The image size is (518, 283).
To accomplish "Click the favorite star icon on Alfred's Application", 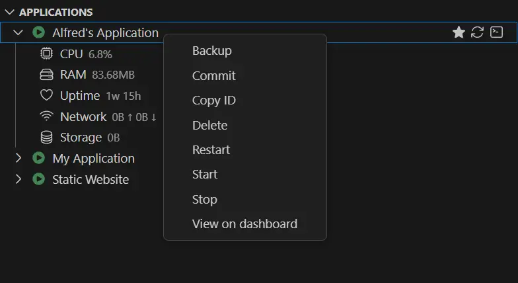I will point(459,32).
